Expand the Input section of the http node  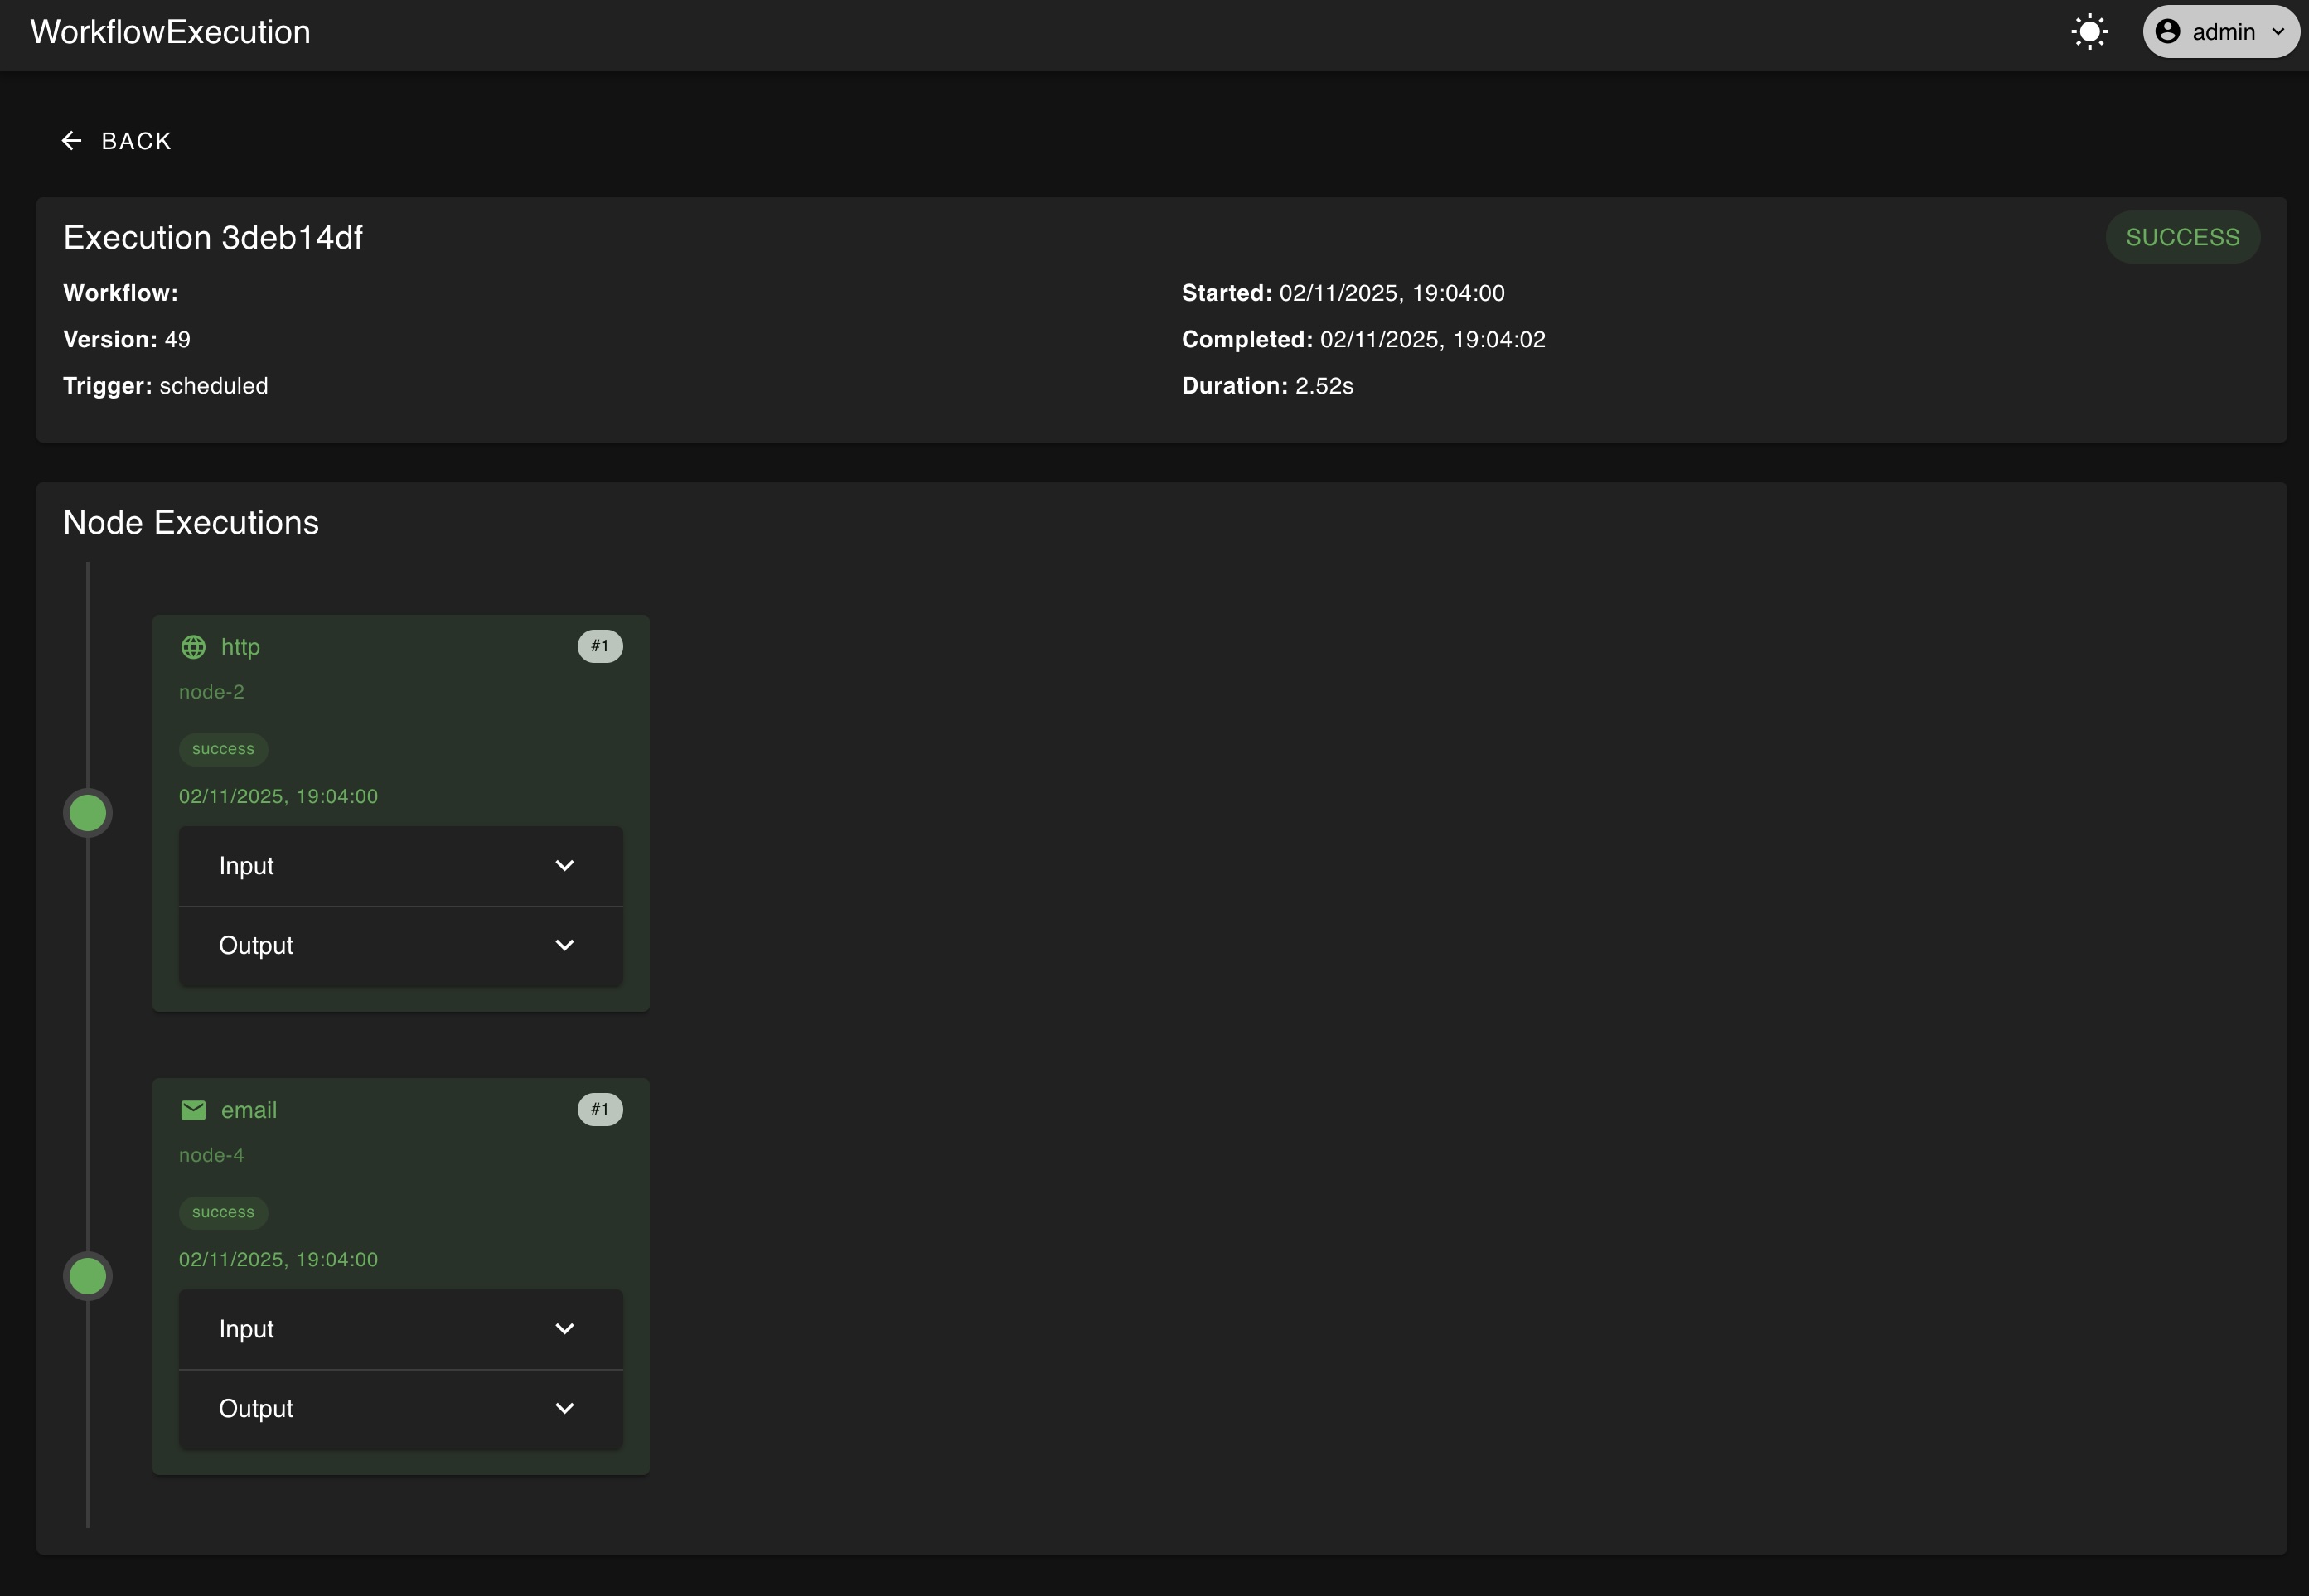pyautogui.click(x=400, y=865)
